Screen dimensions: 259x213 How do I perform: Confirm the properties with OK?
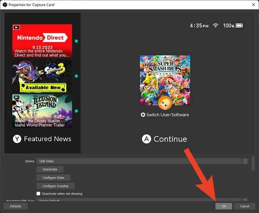[x=224, y=206]
